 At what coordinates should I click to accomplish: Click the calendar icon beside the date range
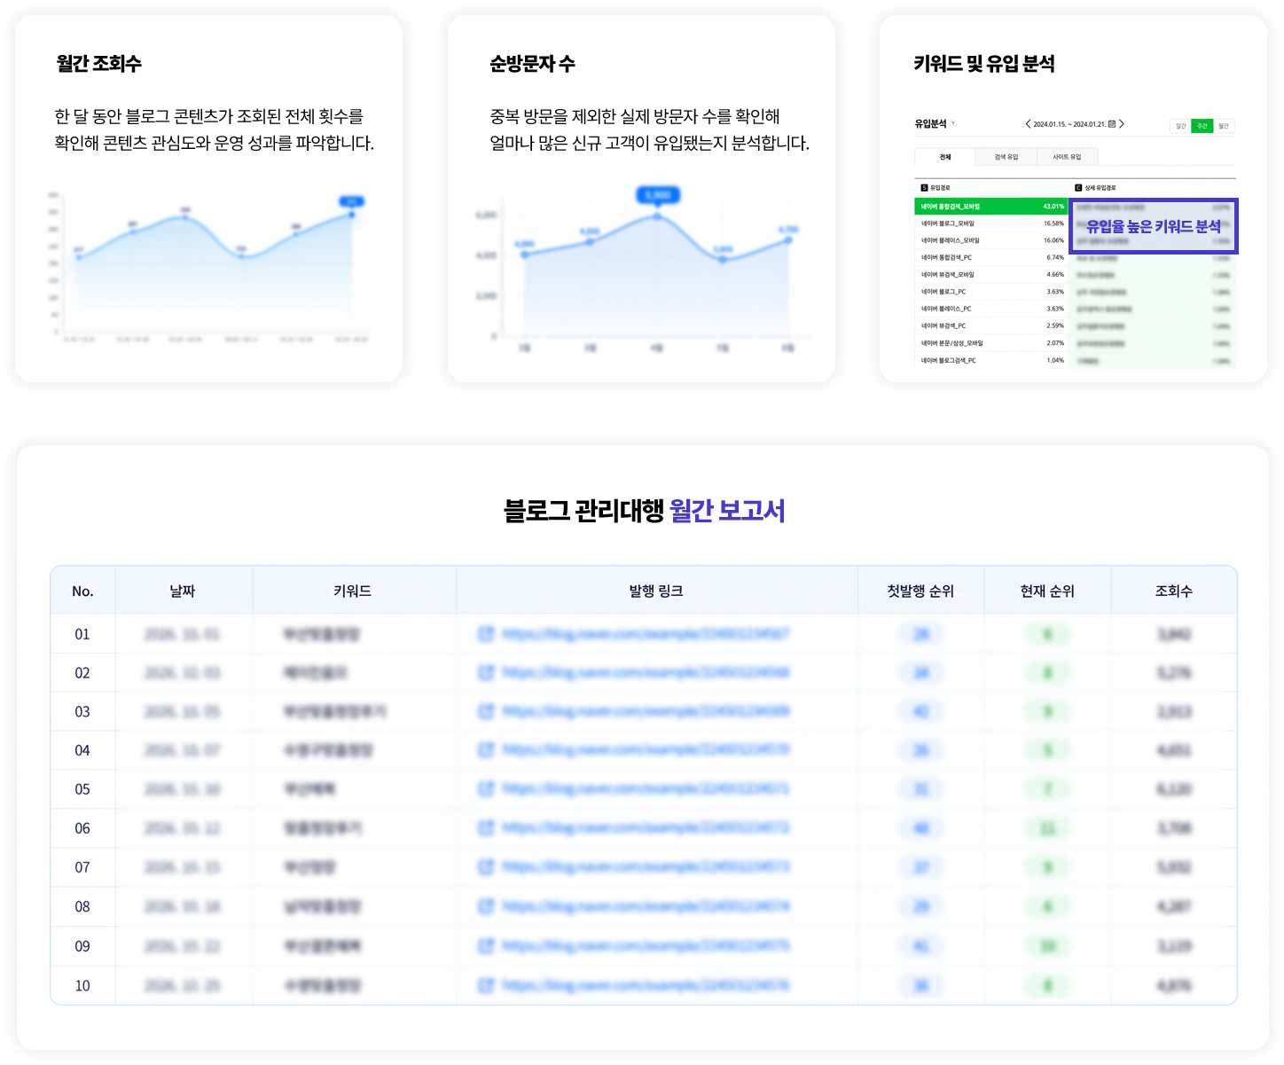(x=1112, y=124)
